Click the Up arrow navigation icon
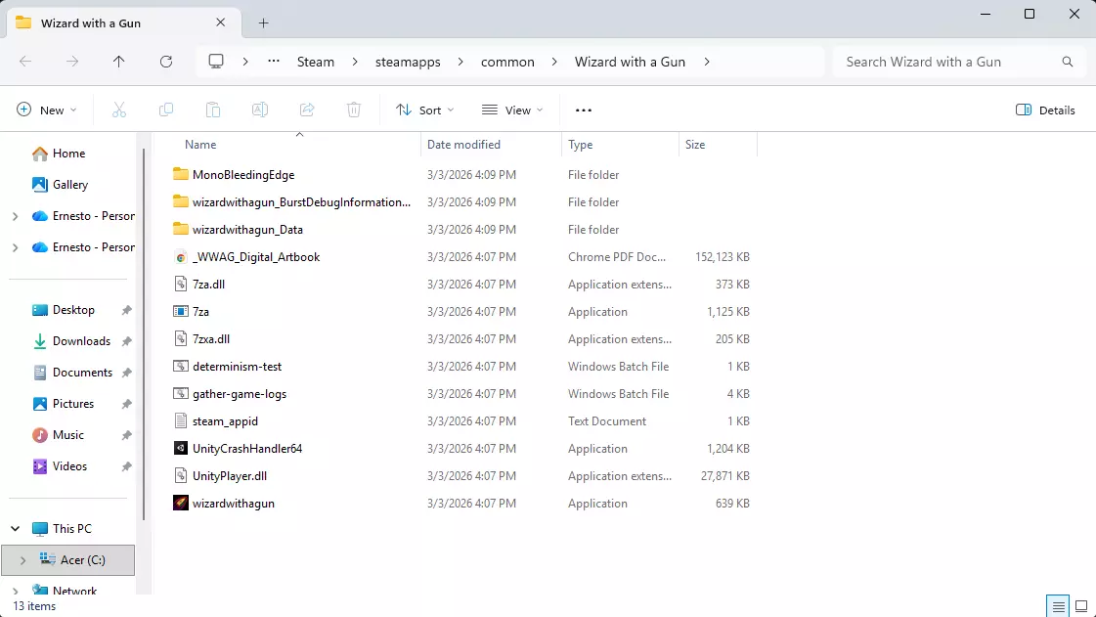Screen dimensions: 1096x617 pos(119,62)
